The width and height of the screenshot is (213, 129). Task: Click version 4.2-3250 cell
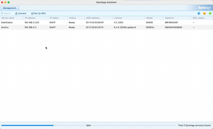tap(119, 23)
